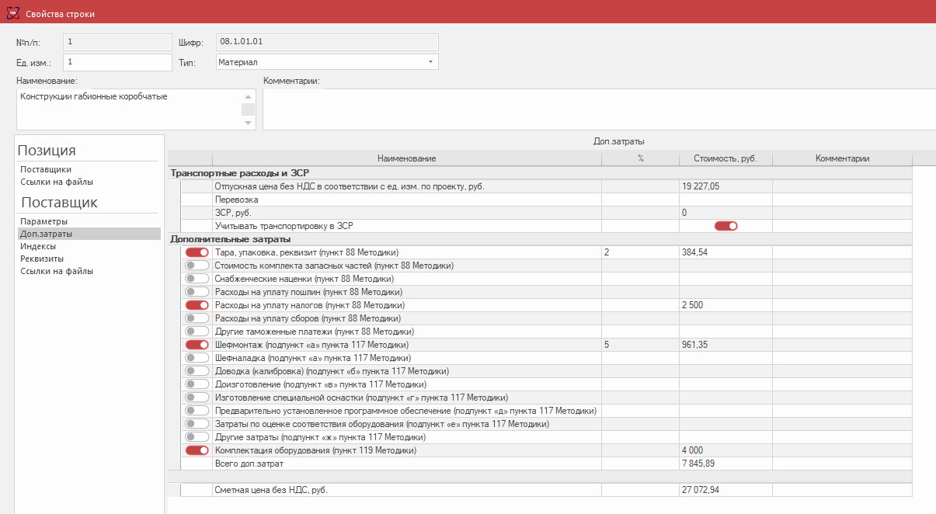
Task: Select Поставщики under Позиция
Action: coord(46,169)
